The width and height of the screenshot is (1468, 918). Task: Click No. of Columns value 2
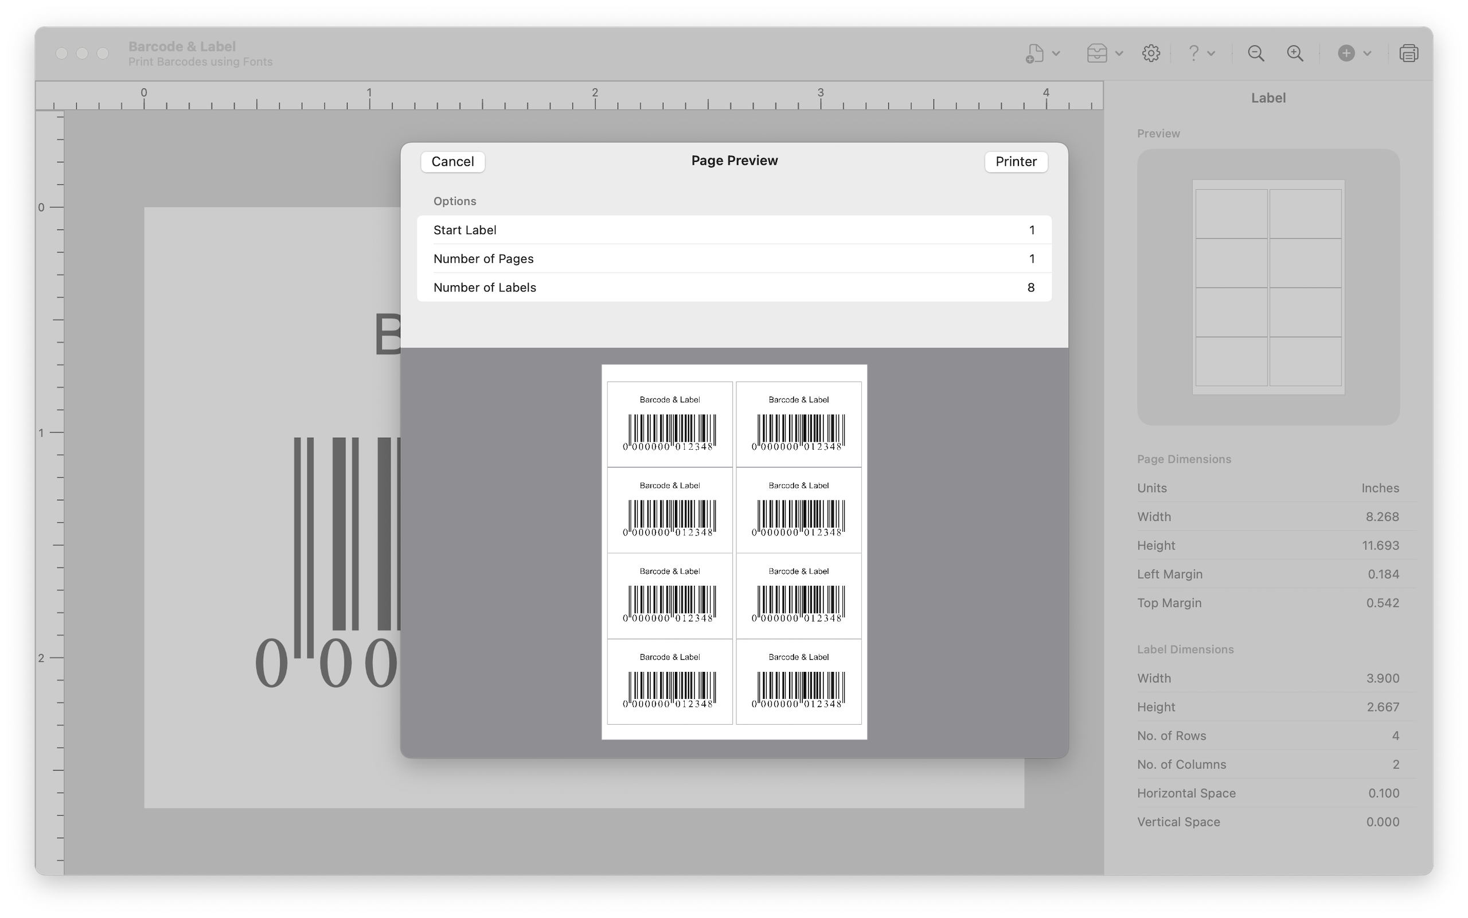click(1395, 764)
